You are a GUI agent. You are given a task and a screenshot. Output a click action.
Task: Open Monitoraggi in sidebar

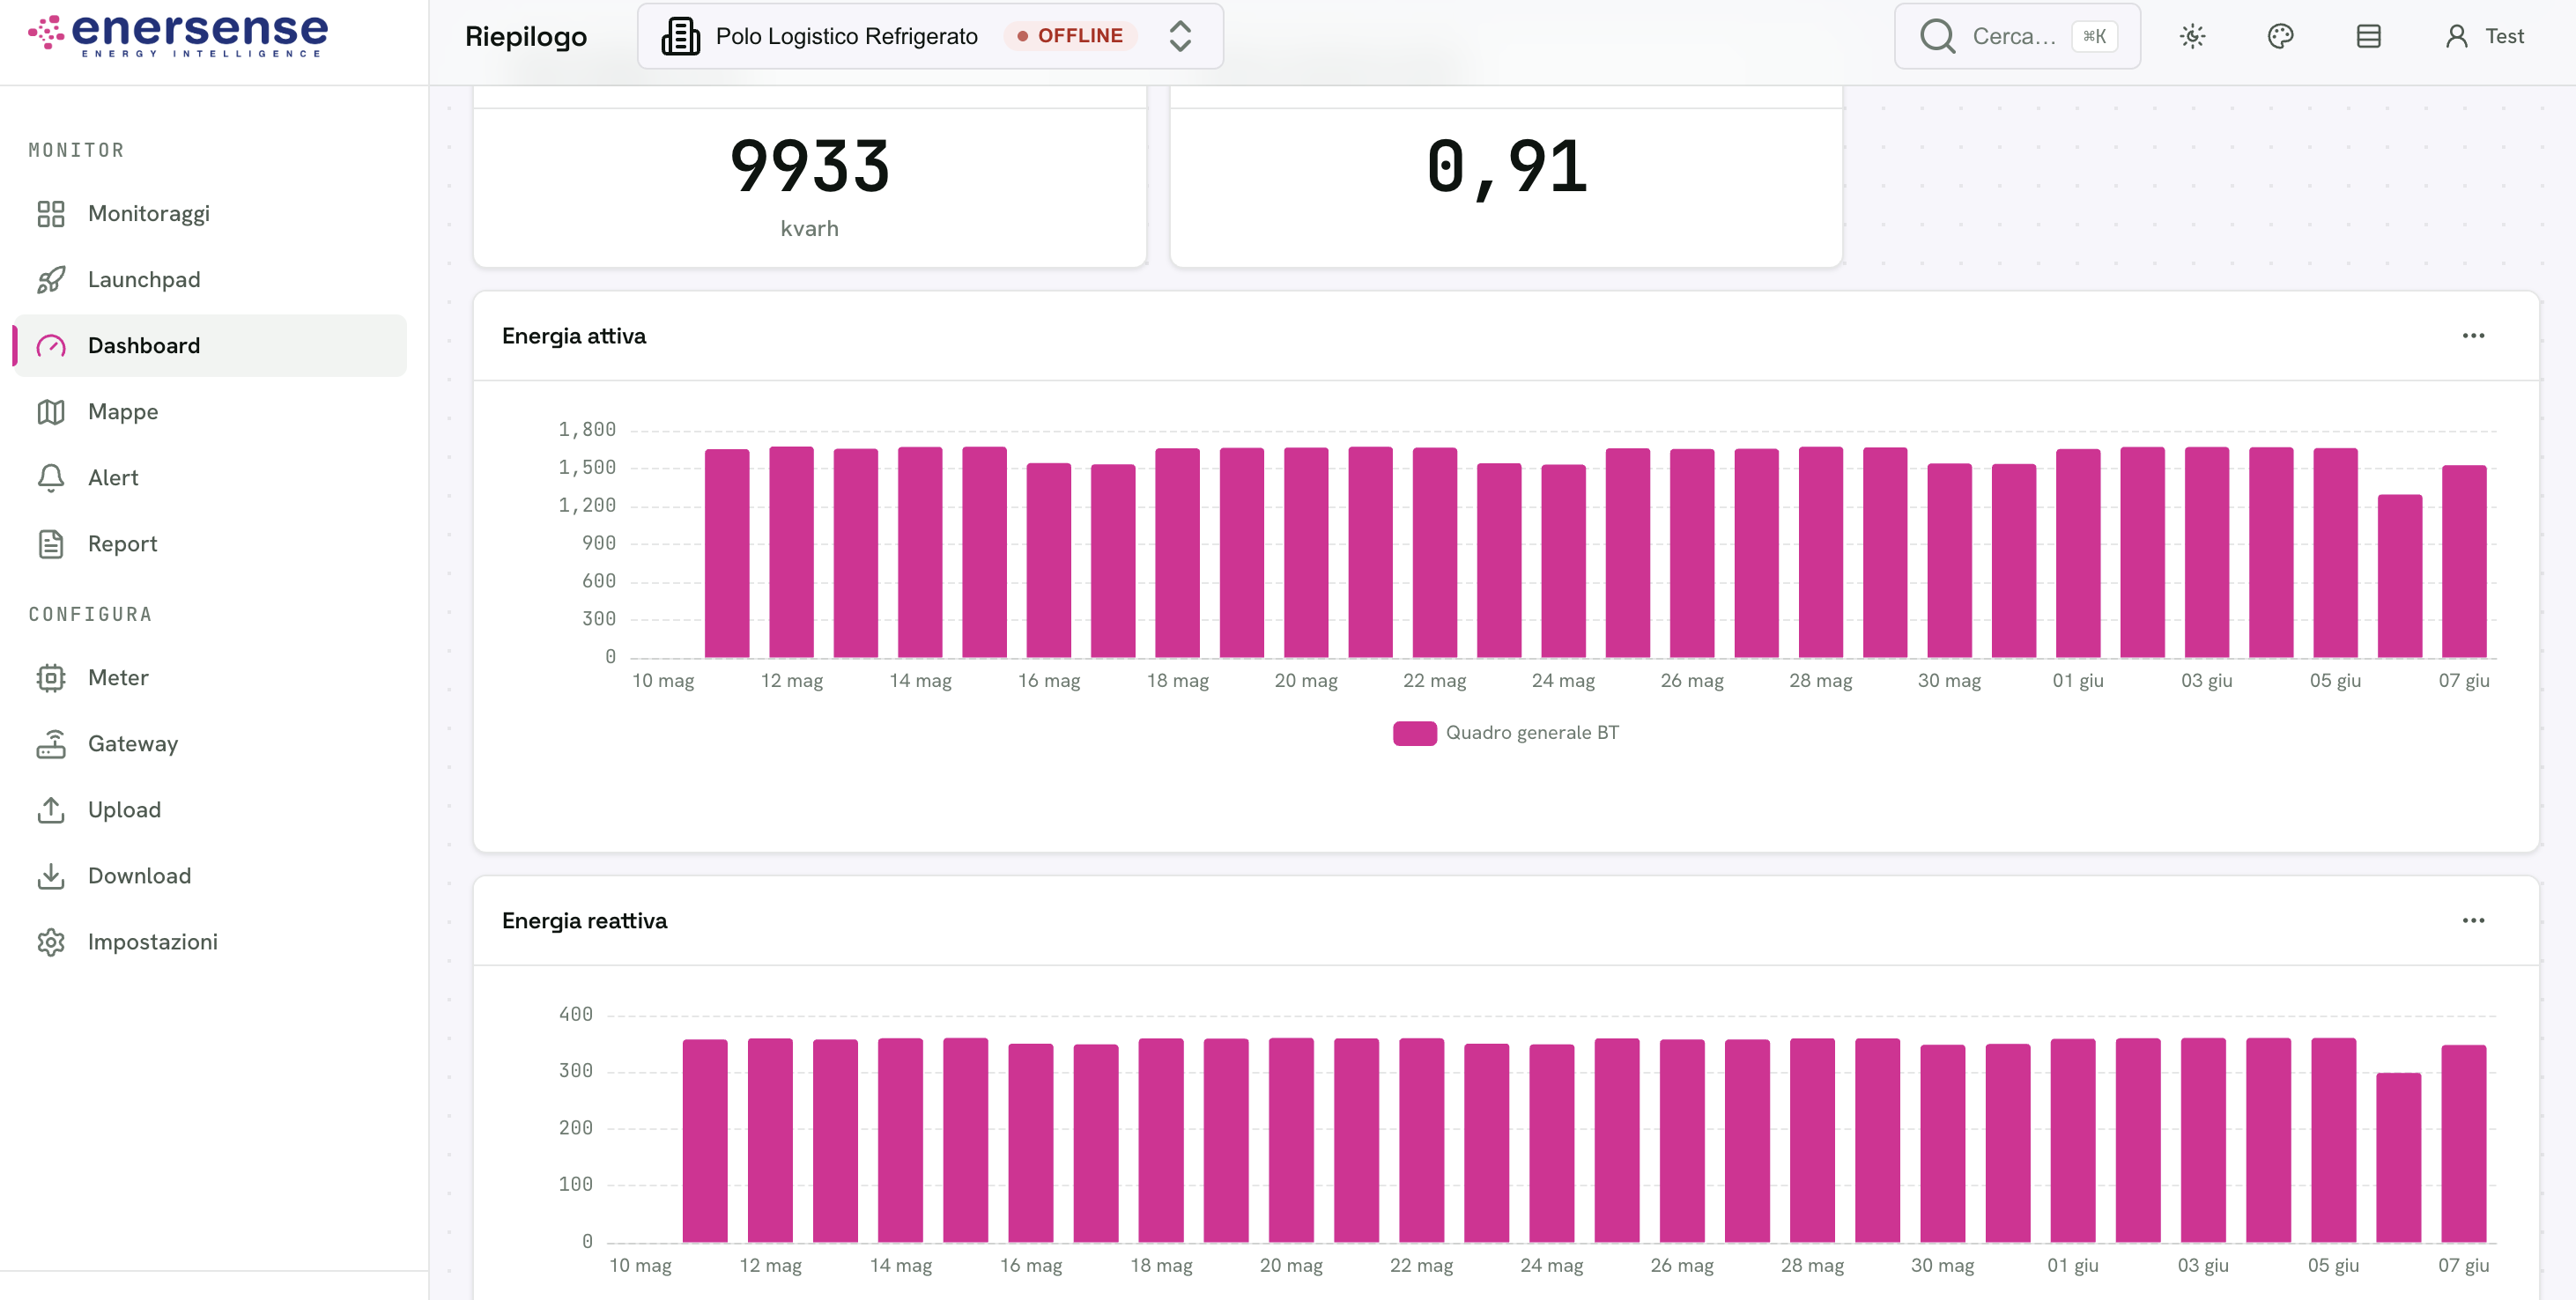(x=210, y=214)
